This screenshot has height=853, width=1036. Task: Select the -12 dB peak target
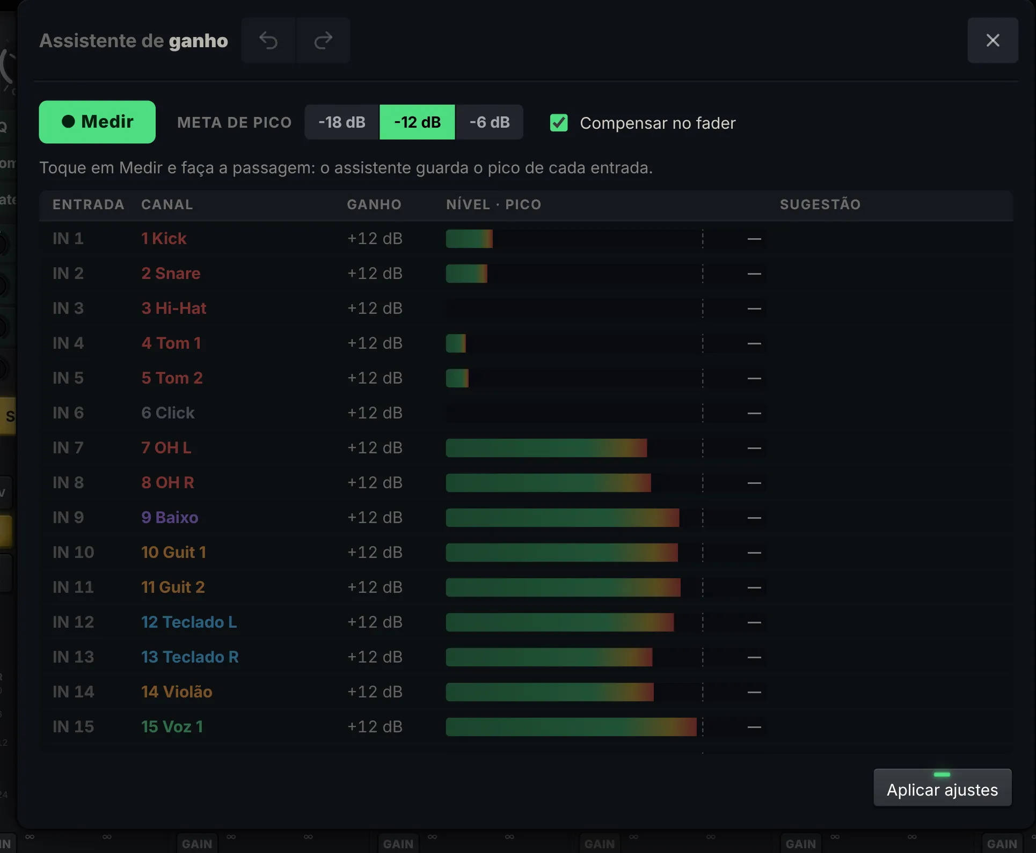(x=417, y=122)
